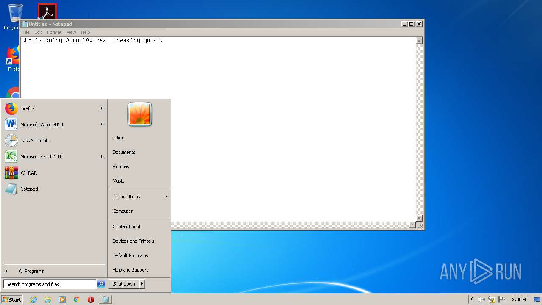
Task: Select Notepad taskbar button
Action: pyautogui.click(x=105, y=299)
